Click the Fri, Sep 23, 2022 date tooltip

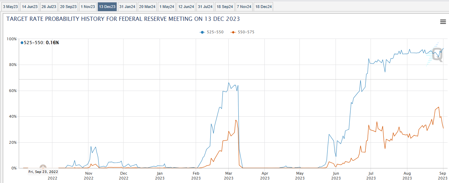click(x=43, y=172)
